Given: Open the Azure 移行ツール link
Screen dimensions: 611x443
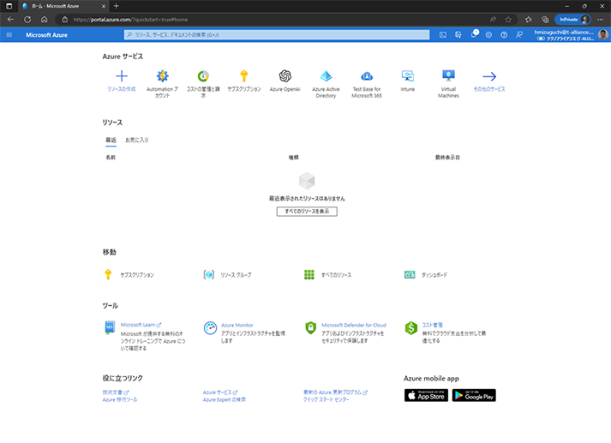Looking at the screenshot, I should pyautogui.click(x=120, y=399).
